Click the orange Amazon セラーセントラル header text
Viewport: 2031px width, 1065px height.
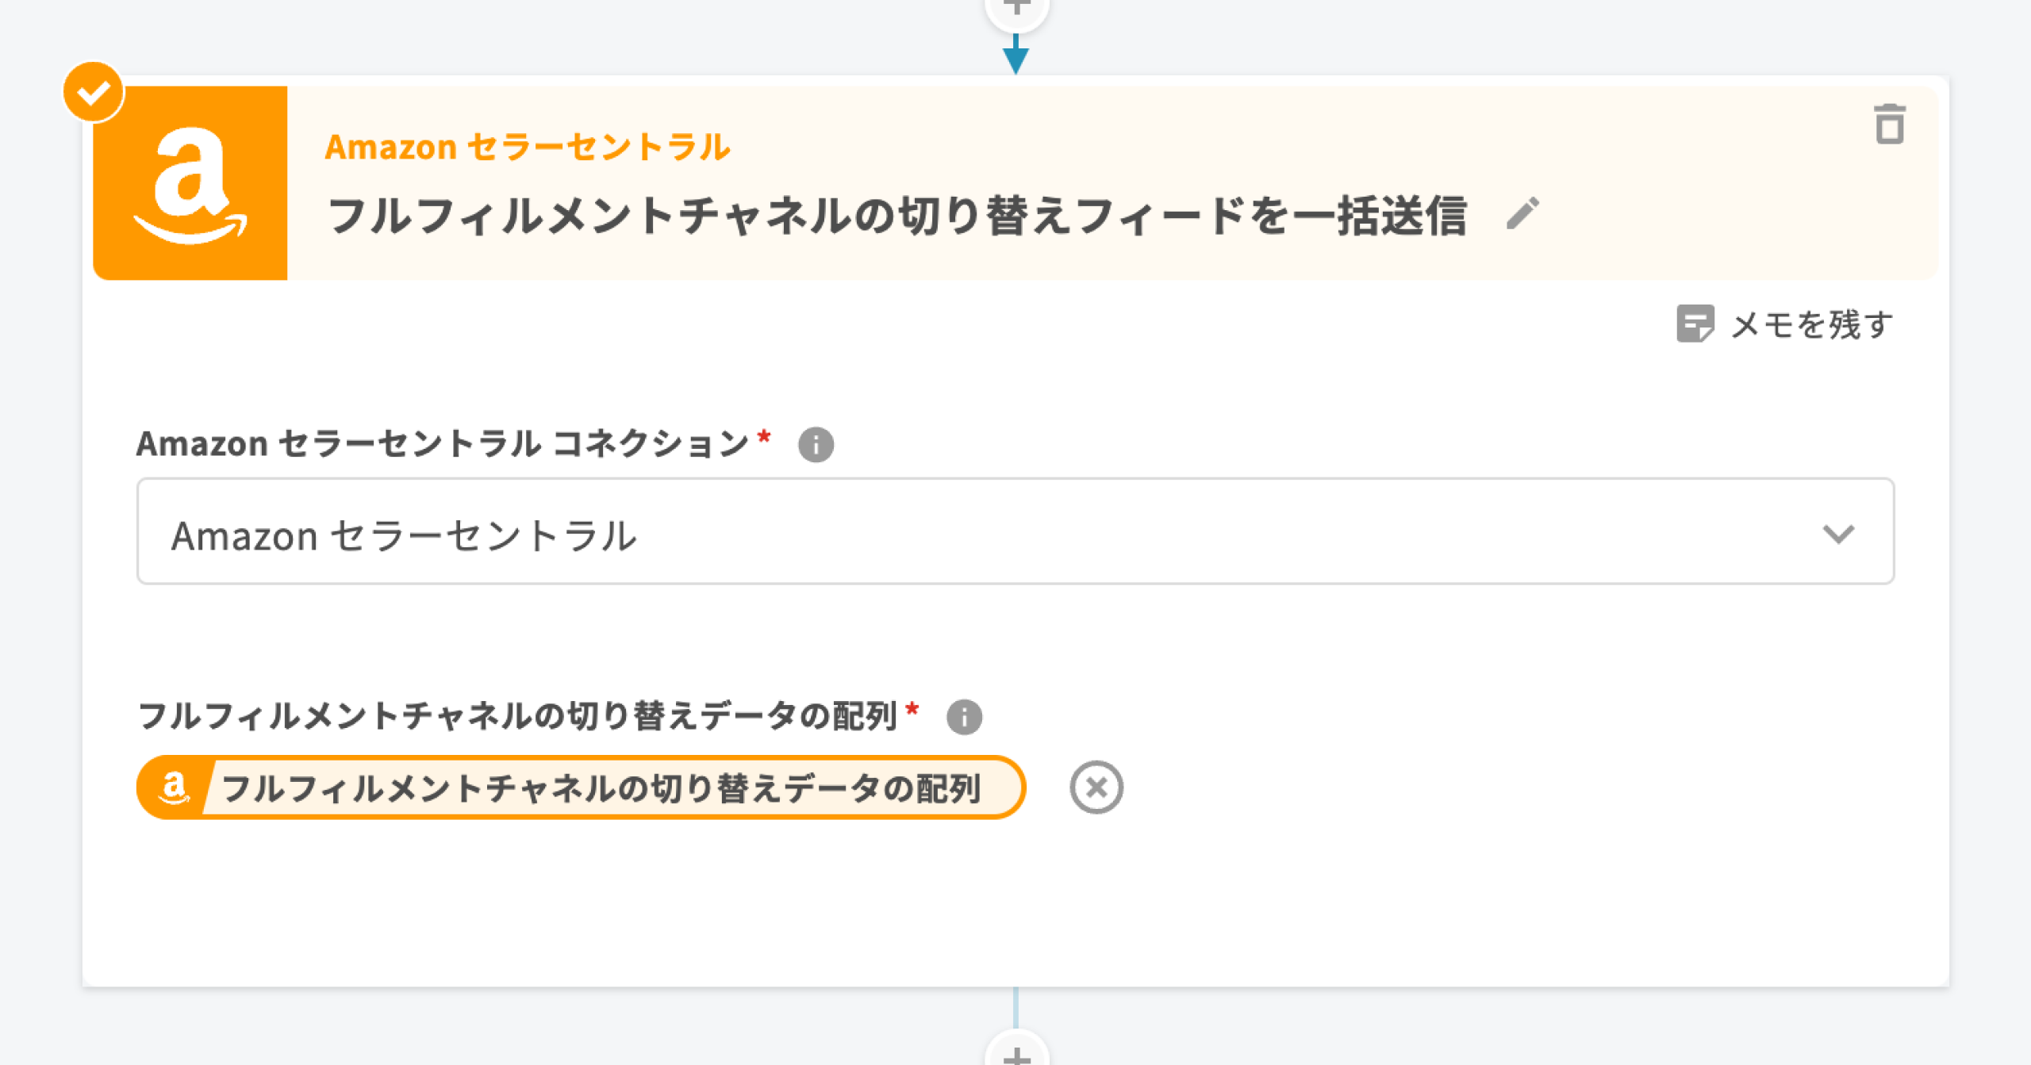tap(528, 147)
